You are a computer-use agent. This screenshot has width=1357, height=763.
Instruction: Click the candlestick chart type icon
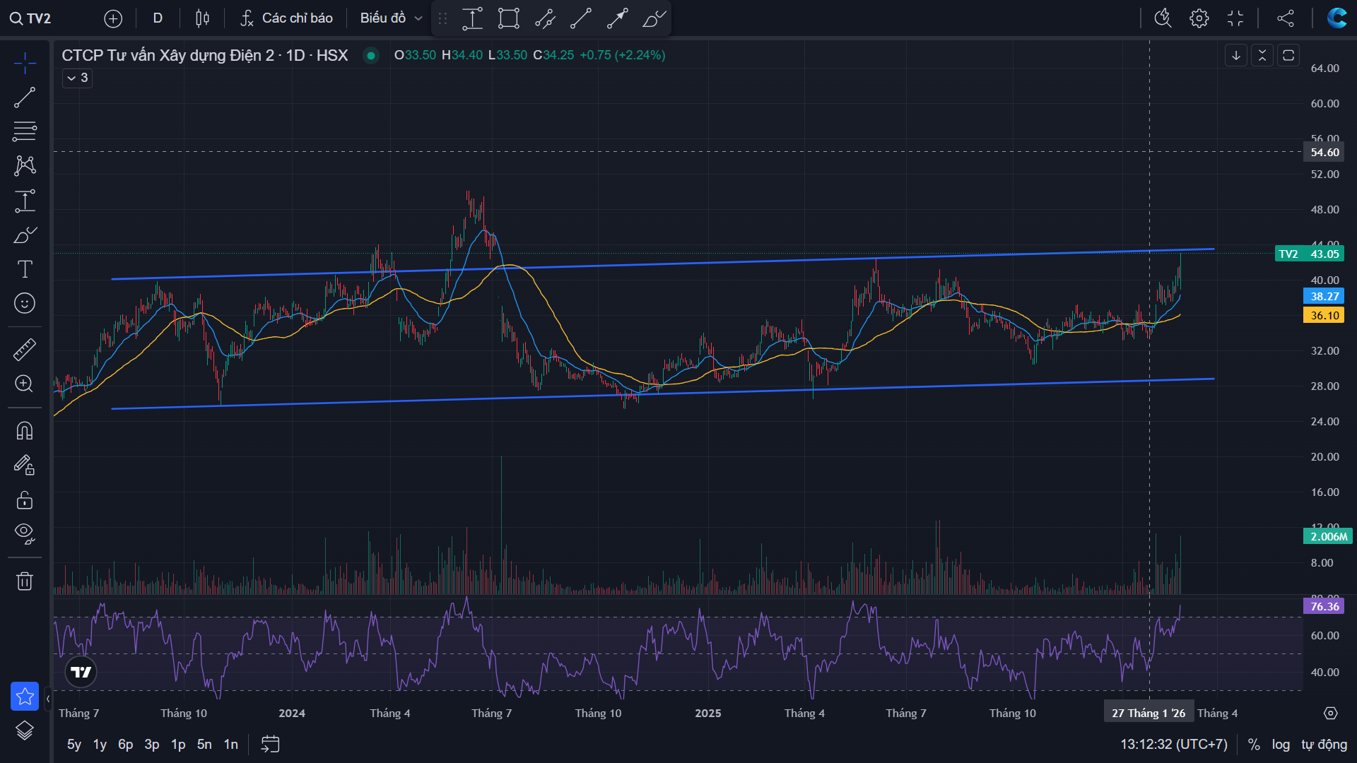pos(202,18)
